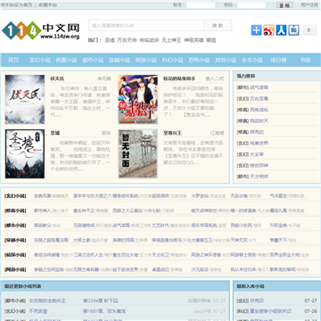Share via the Tieba icon
The height and width of the screenshot is (321, 321).
(293, 30)
